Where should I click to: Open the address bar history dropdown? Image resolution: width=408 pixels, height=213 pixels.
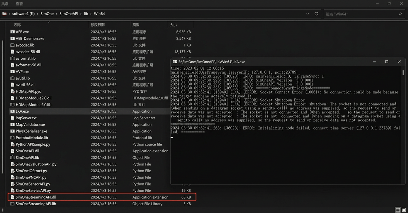click(x=308, y=14)
